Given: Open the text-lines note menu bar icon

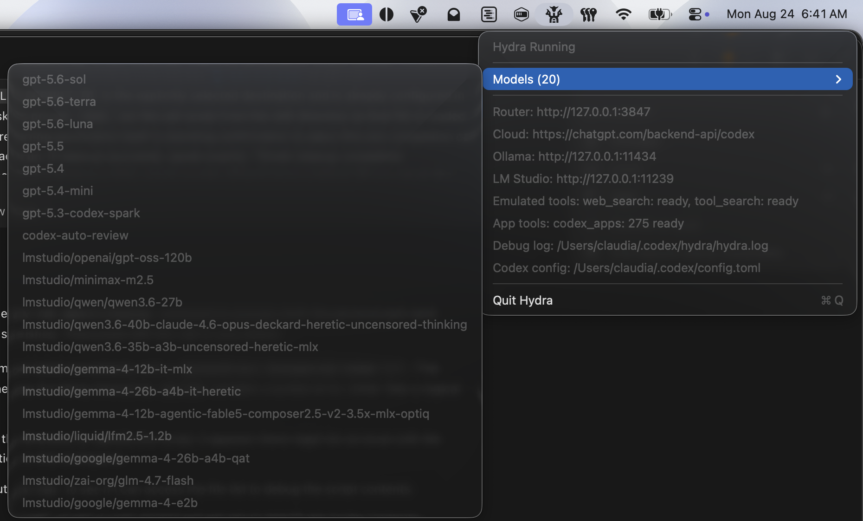Looking at the screenshot, I should point(489,15).
